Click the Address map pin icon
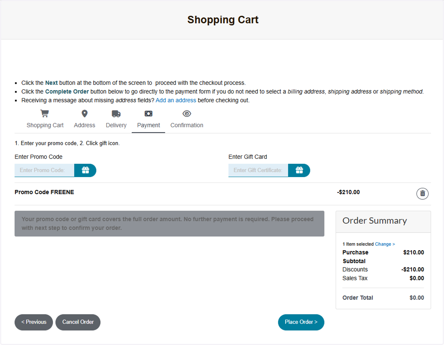Image resolution: width=444 pixels, height=345 pixels. [84, 114]
